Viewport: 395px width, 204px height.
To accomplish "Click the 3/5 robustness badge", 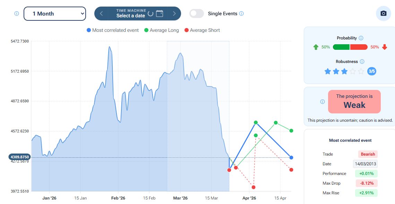I will [x=371, y=71].
